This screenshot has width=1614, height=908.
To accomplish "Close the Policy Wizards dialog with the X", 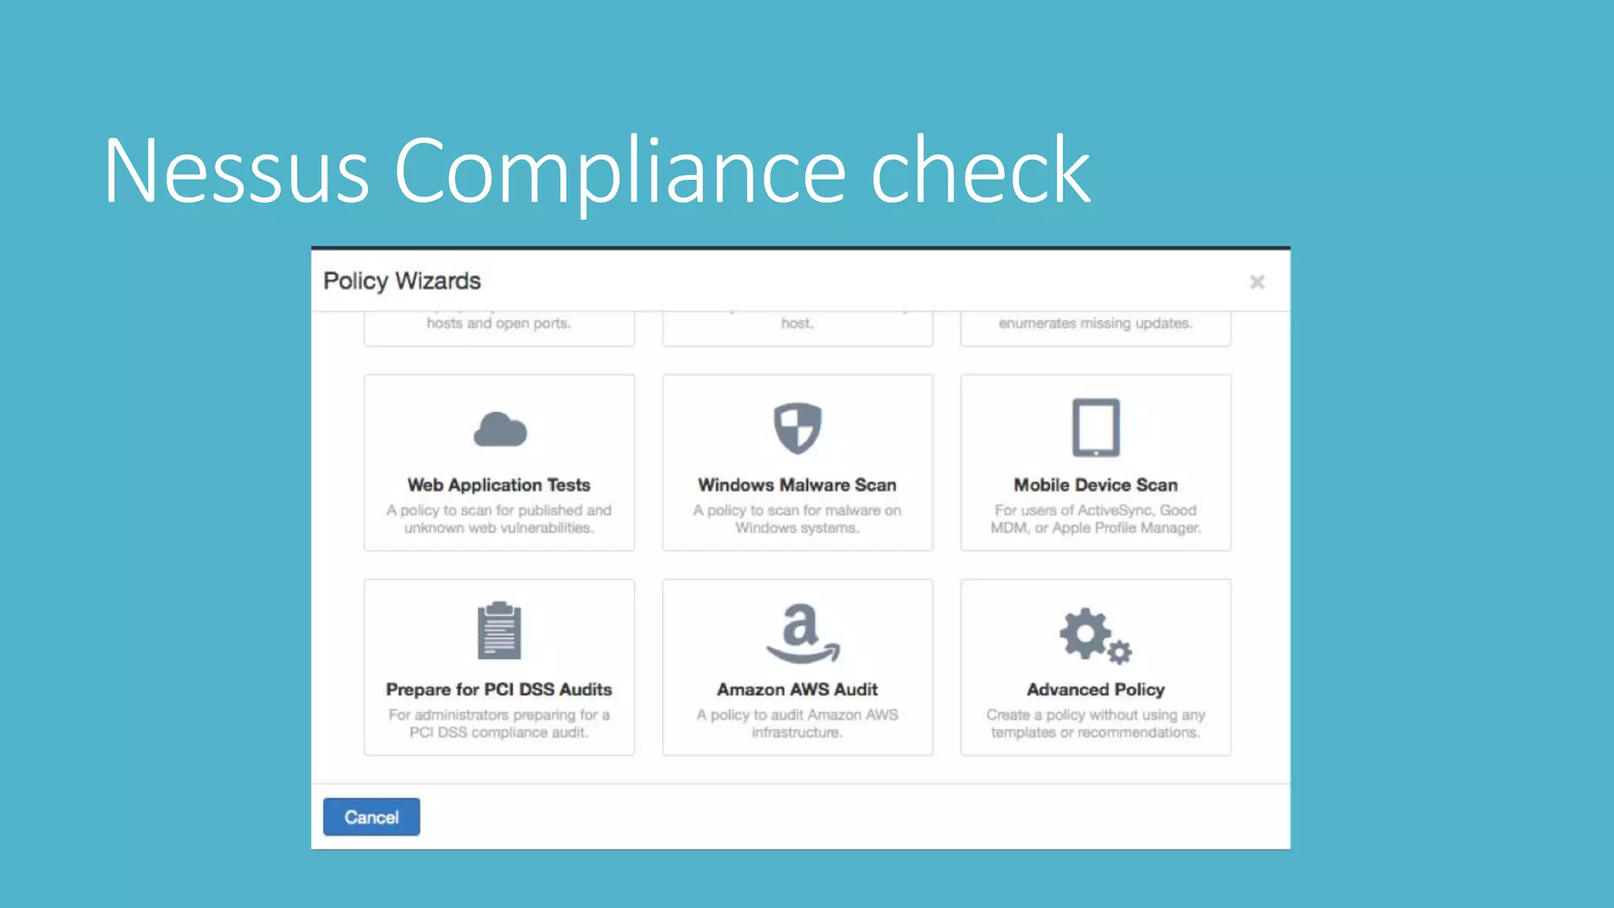I will pyautogui.click(x=1257, y=282).
